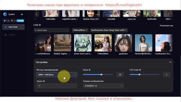Click the Search style input field
The height and width of the screenshot is (102, 181).
pyautogui.click(x=51, y=30)
